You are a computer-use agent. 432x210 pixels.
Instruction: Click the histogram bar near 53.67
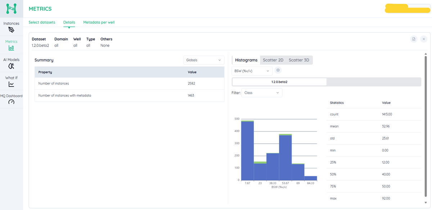[285, 157]
